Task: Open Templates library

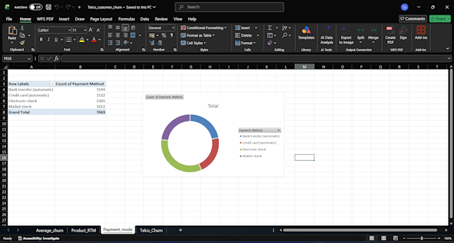Action: click(x=306, y=33)
